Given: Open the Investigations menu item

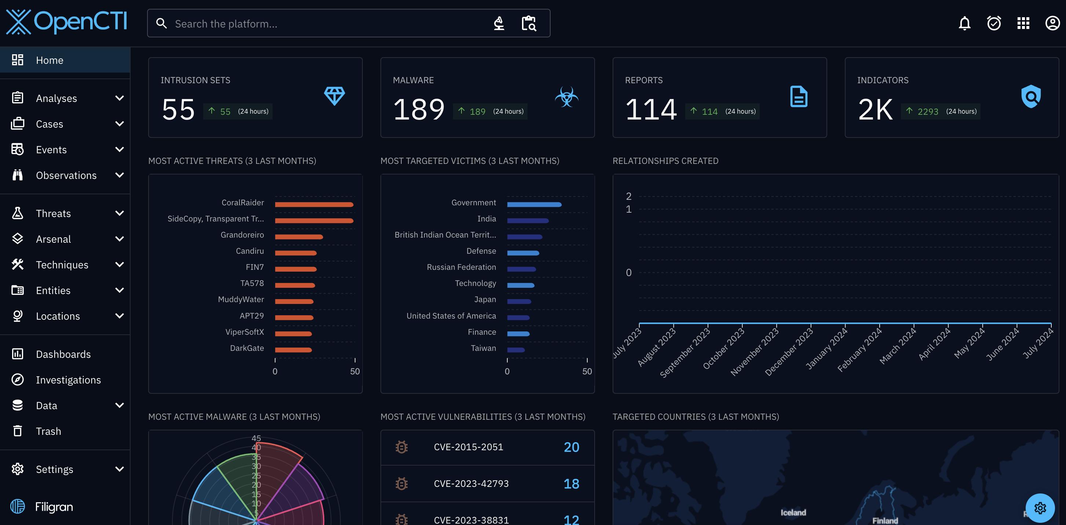Looking at the screenshot, I should (x=65, y=379).
